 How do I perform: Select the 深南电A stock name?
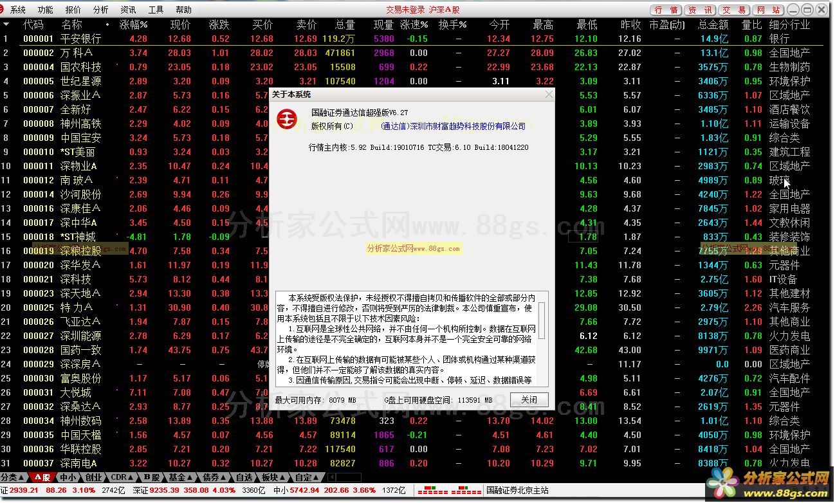[x=79, y=463]
